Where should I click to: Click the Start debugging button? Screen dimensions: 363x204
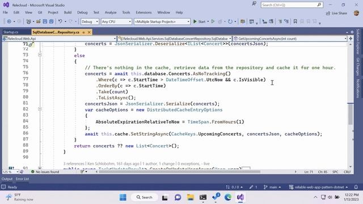[200, 22]
